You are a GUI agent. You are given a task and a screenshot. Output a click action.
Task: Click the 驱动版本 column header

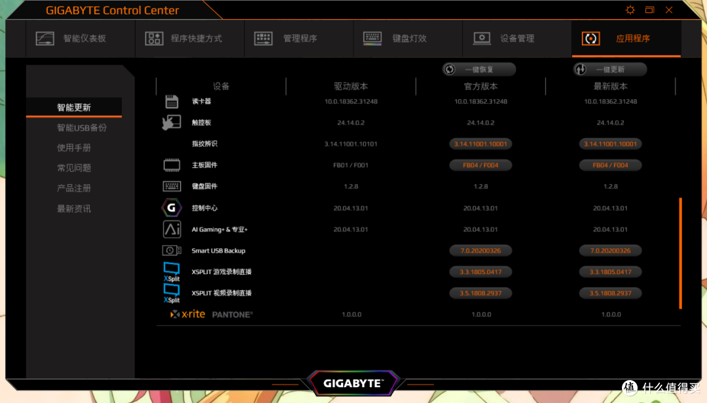pos(351,86)
